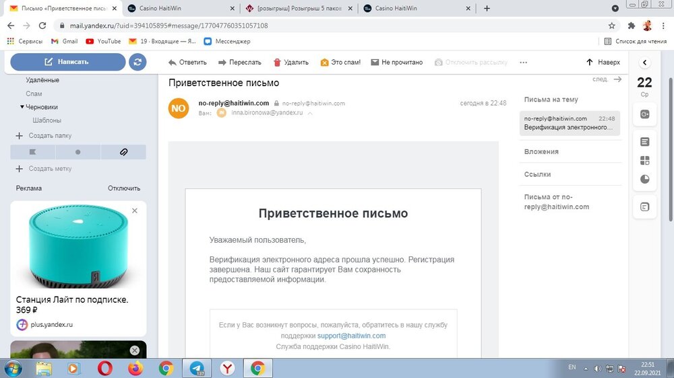Click Создать метку to add label
The image size is (674, 378).
[44, 169]
